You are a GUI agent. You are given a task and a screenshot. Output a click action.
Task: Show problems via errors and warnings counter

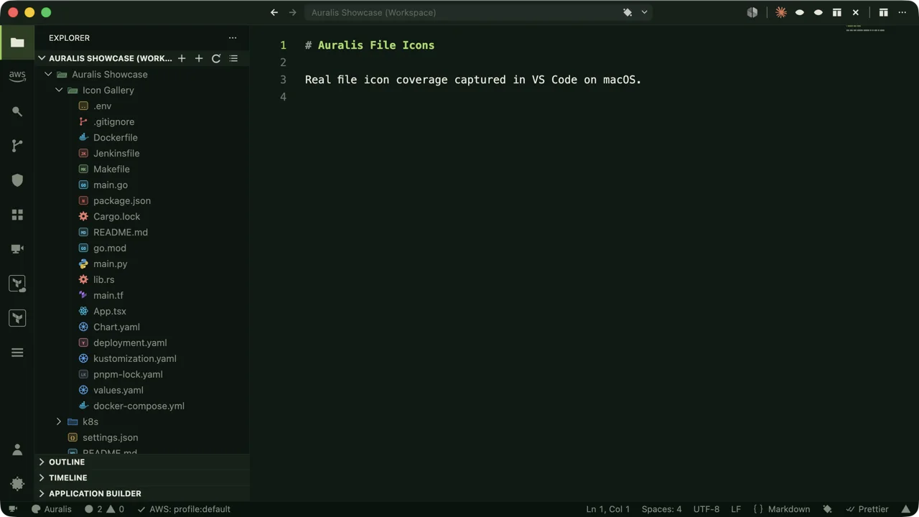(105, 509)
